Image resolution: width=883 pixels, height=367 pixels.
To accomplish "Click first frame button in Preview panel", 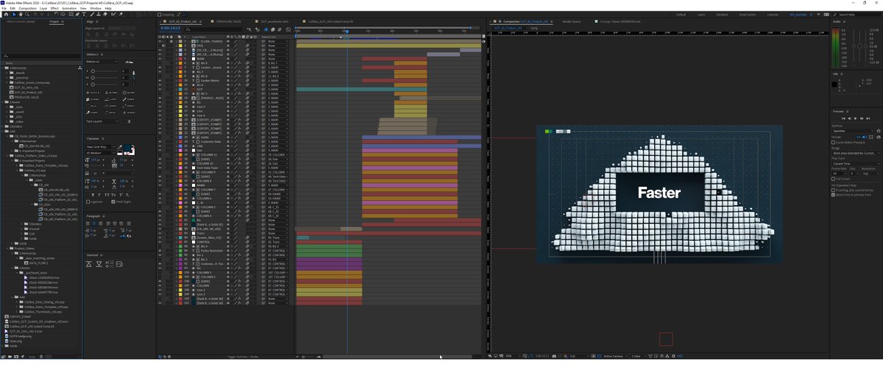I will pos(843,118).
